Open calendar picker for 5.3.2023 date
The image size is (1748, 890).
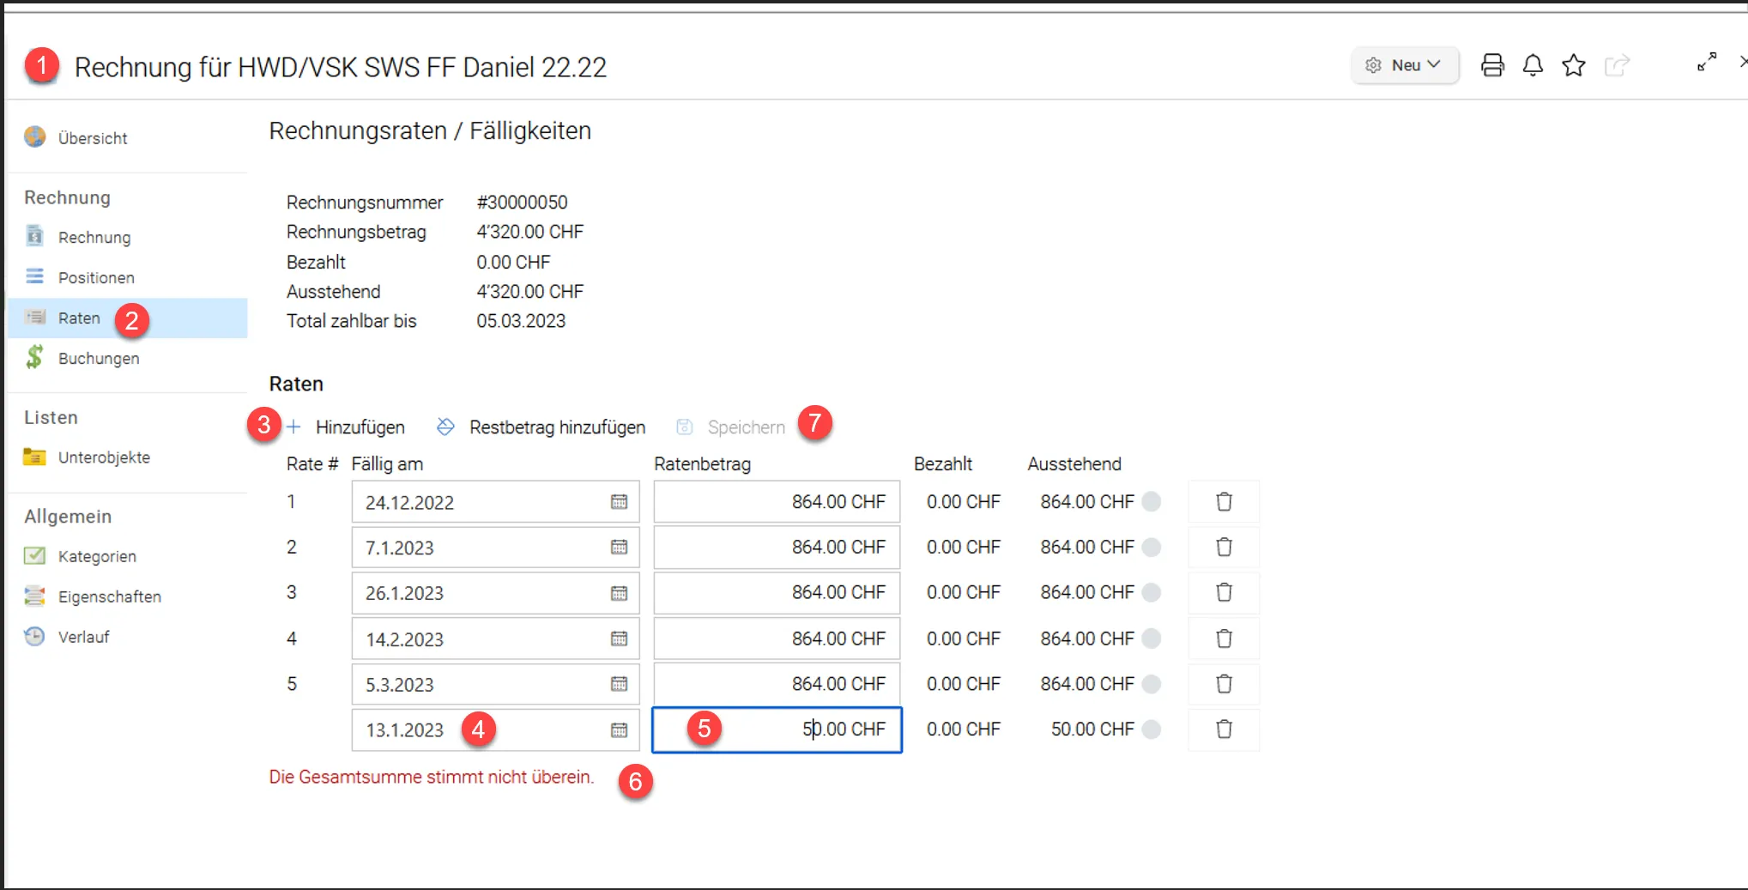click(x=619, y=684)
